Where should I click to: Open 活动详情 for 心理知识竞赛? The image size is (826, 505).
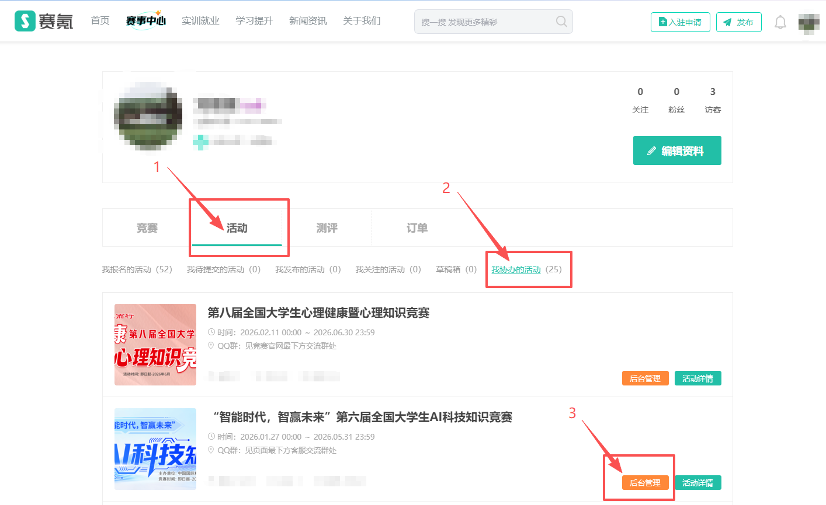tap(697, 378)
